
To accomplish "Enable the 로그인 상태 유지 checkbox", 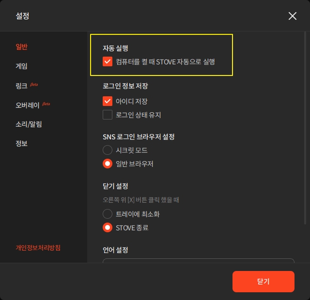I will point(108,115).
